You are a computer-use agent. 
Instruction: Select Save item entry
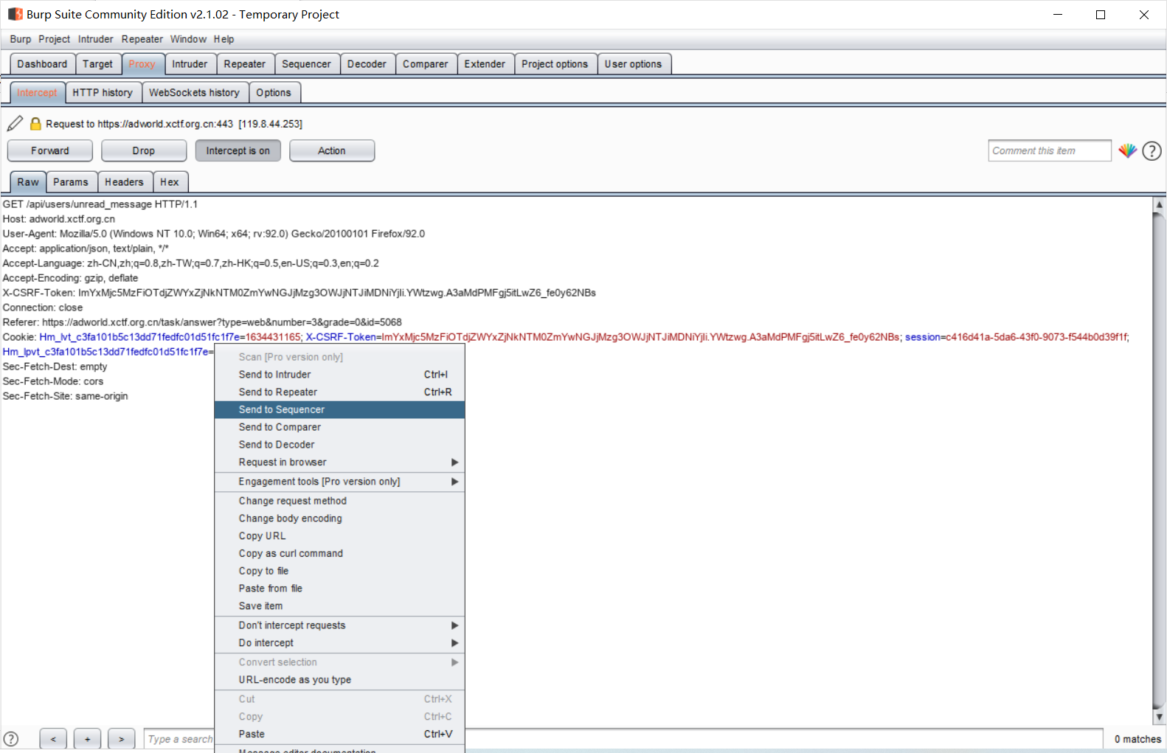[x=339, y=606]
